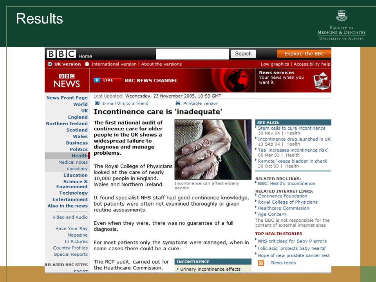Open Video and Audio link
The image size is (376, 282).
tap(70, 217)
